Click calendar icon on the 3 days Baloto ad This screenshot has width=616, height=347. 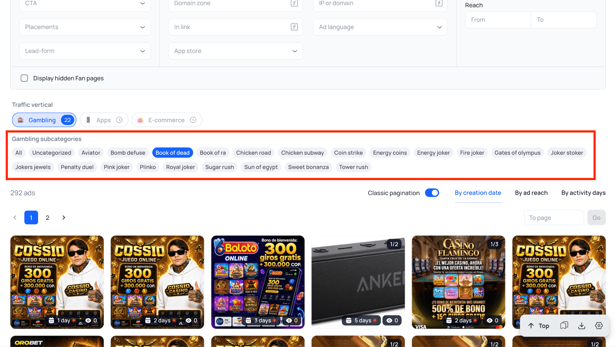point(248,321)
